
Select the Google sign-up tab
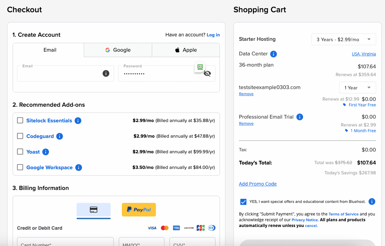[x=118, y=50]
